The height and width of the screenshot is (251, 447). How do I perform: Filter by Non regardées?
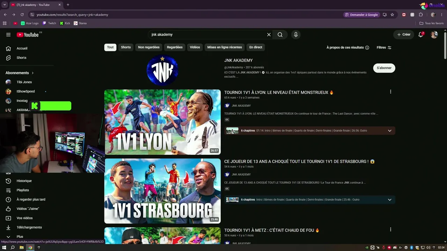pos(149,47)
